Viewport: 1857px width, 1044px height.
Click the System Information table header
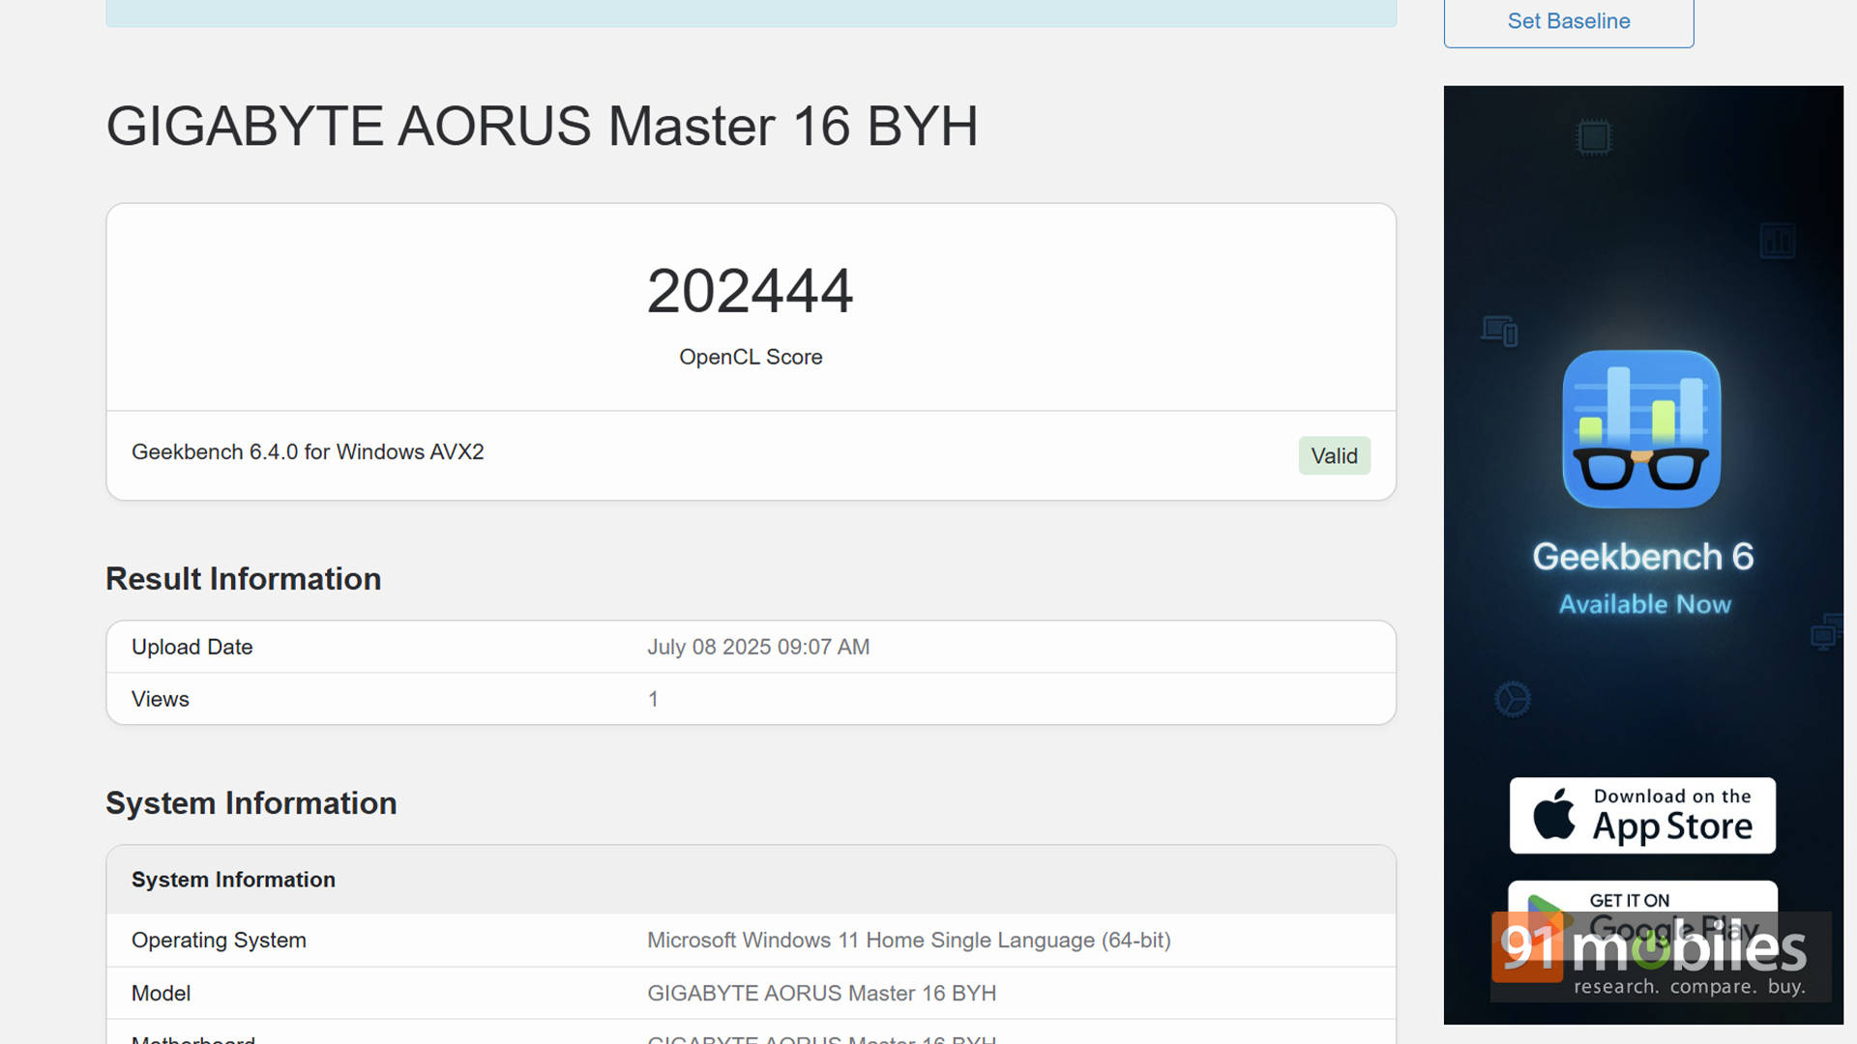751,880
